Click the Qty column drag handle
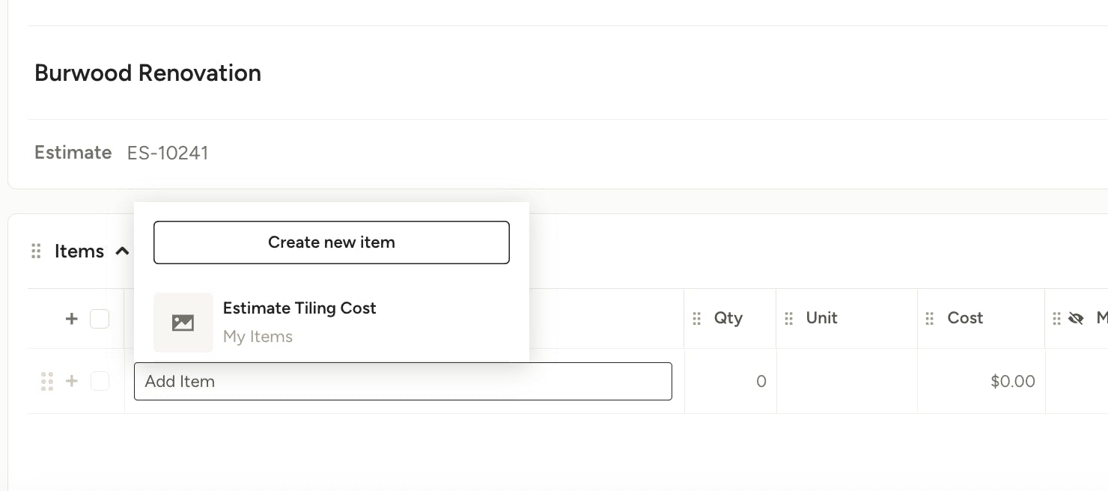Screen dimensions: 1108x491 (x=697, y=319)
